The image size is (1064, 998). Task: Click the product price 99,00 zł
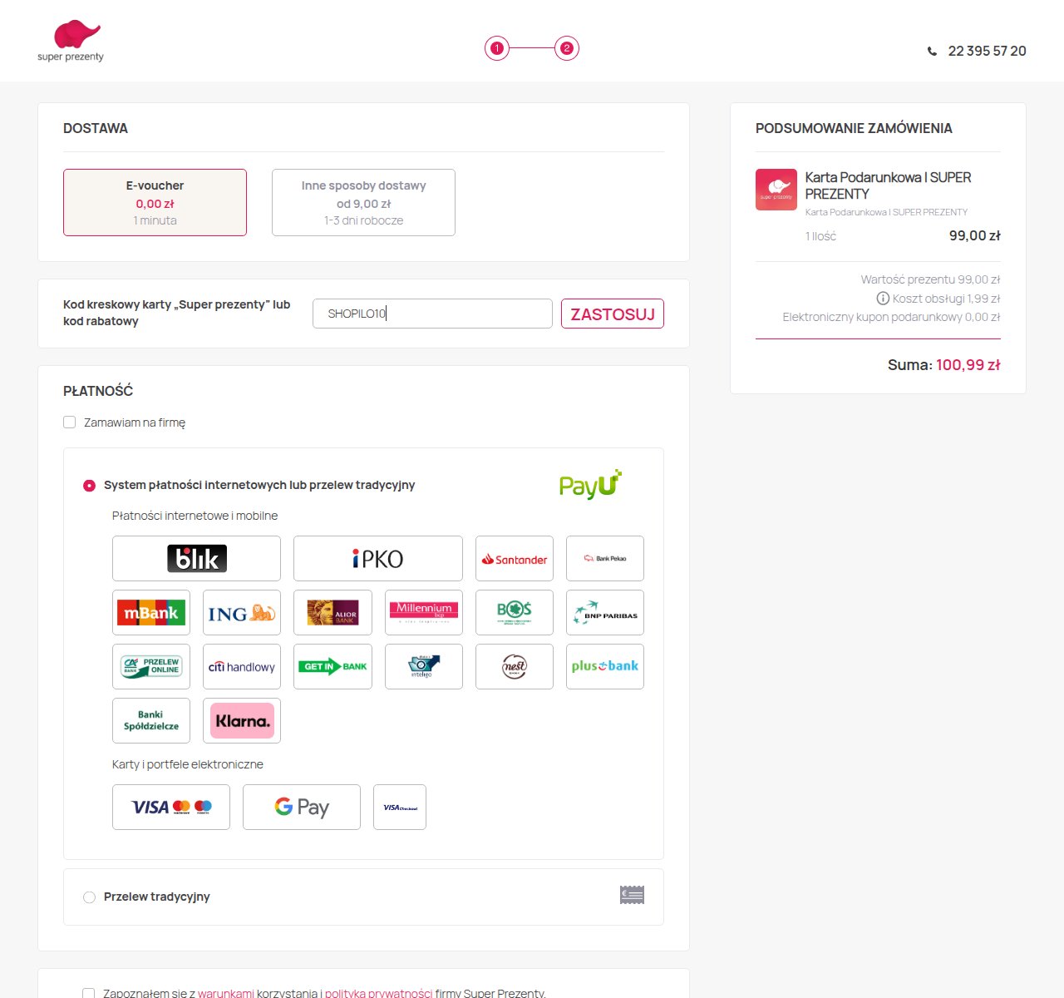[x=974, y=236]
